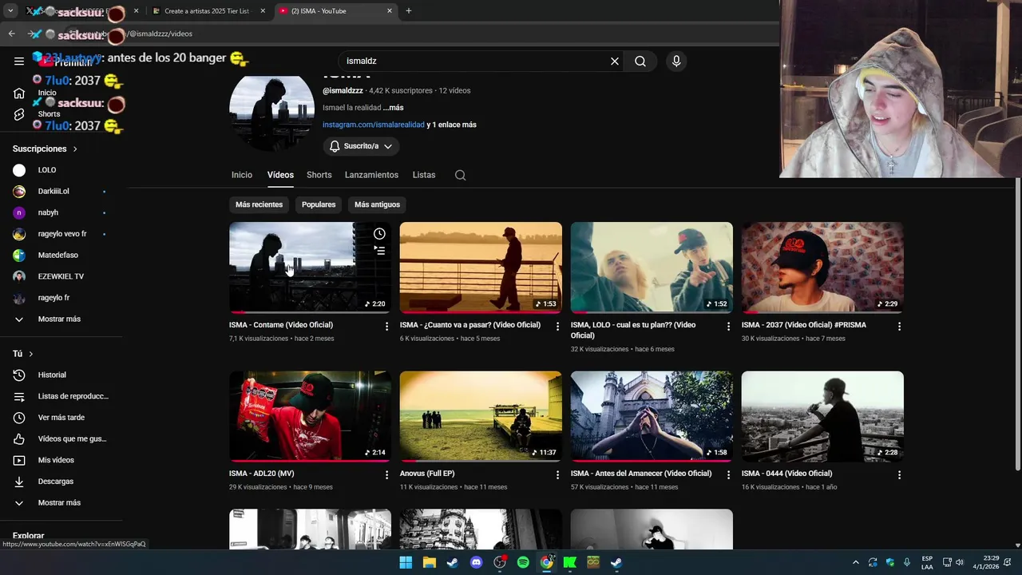Screen dimensions: 1022x575
Task: Open options menu for ISMA - 0444 video
Action: [899, 474]
